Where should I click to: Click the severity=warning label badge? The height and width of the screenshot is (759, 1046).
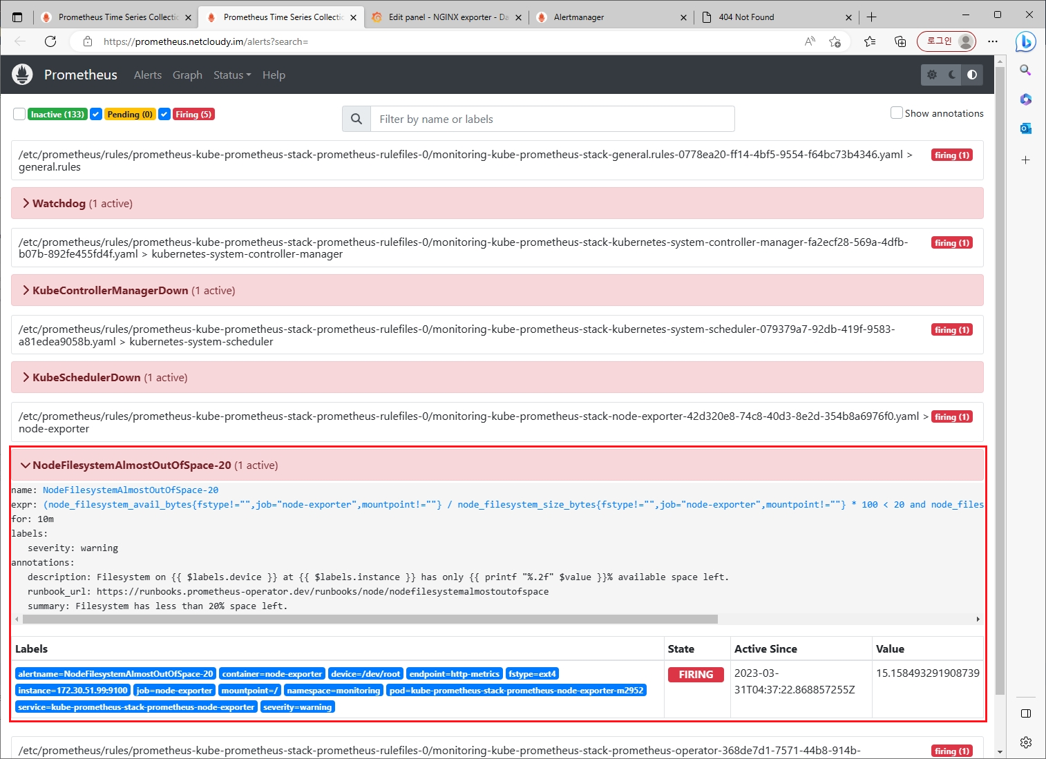click(x=298, y=707)
